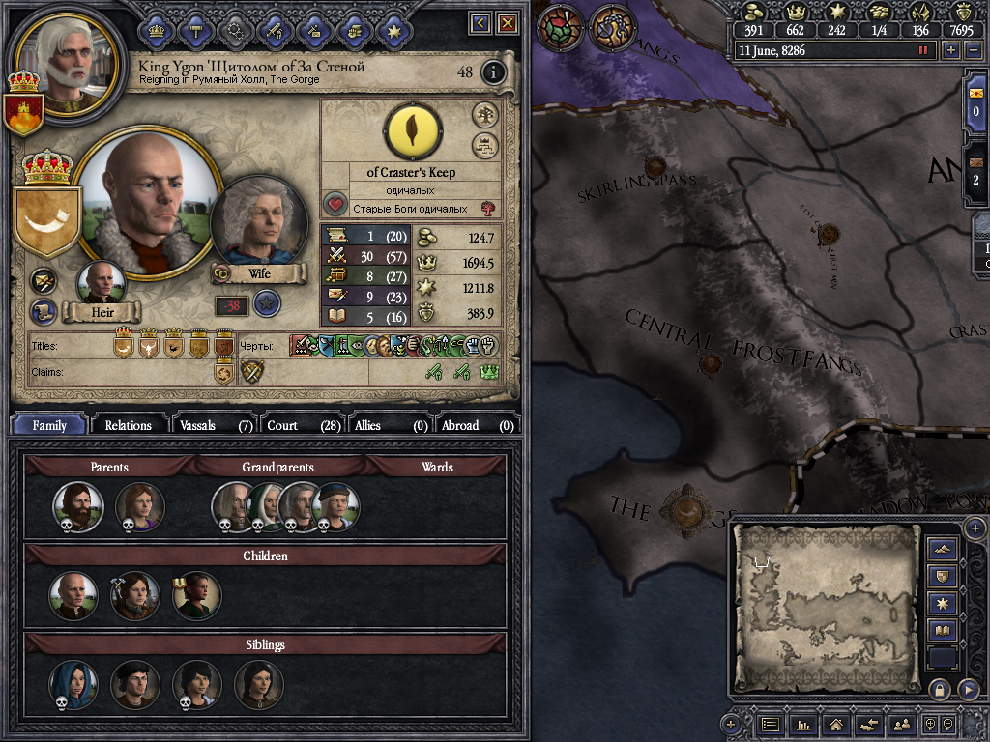990x742 pixels.
Task: Click the blue star favor icon
Action: pos(267,304)
